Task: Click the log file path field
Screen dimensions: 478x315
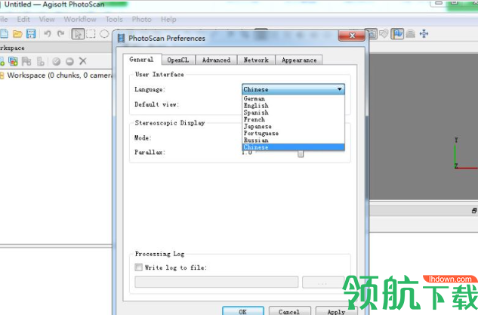Action: (x=217, y=282)
